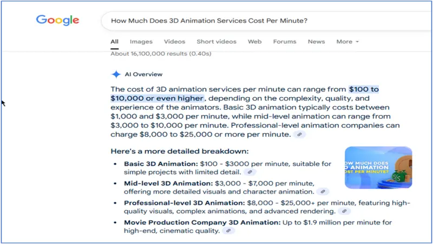Open source link for Movie Production Company
The height and width of the screenshot is (244, 433).
(x=228, y=230)
